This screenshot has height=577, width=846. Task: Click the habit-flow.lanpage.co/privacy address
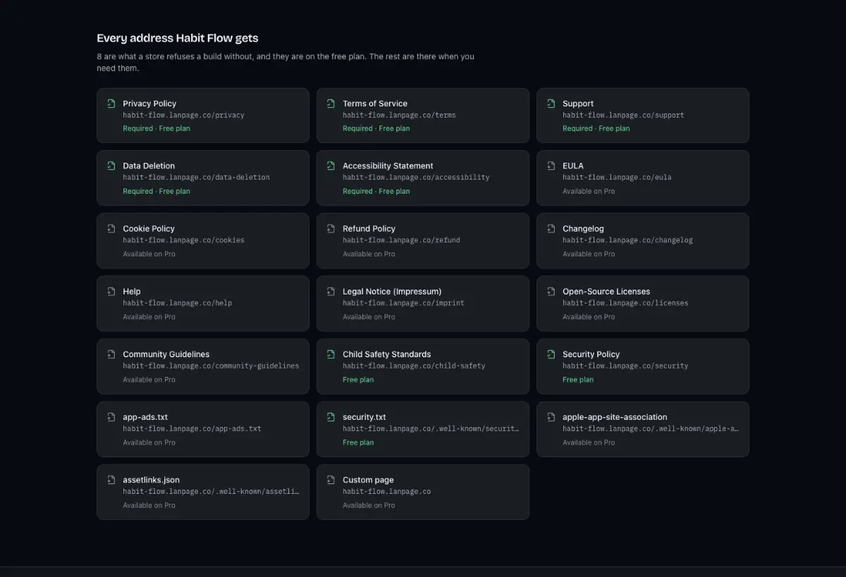click(183, 115)
